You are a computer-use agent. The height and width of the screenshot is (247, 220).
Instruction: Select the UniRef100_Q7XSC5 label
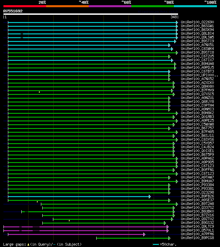point(197,94)
